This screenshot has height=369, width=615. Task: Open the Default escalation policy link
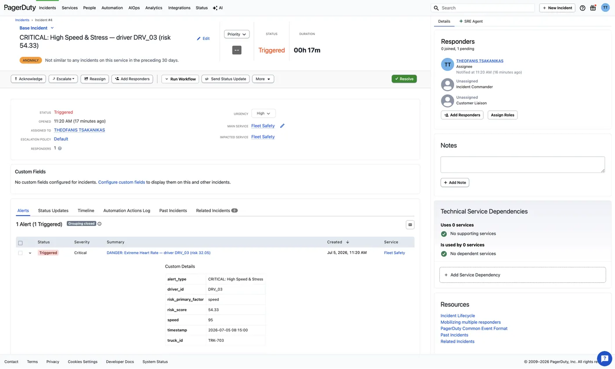61,139
